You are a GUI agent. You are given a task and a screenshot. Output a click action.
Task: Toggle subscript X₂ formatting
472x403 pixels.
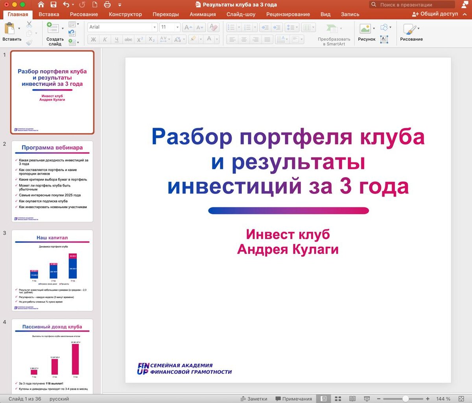pos(152,39)
